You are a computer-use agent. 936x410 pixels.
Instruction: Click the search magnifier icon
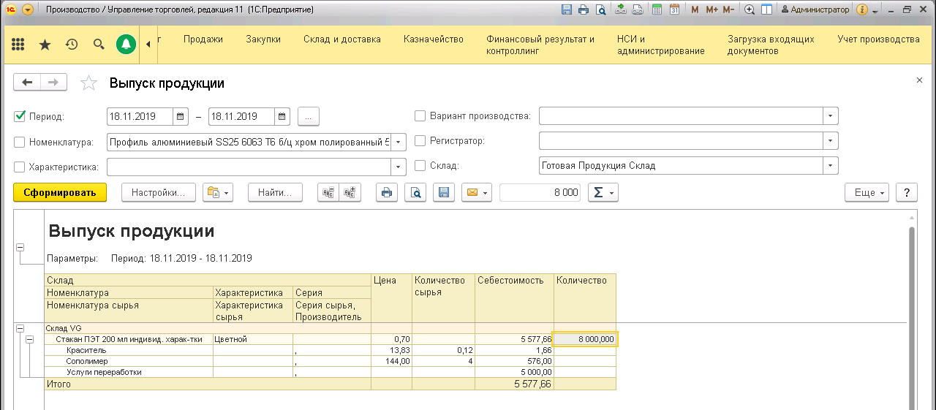point(99,45)
